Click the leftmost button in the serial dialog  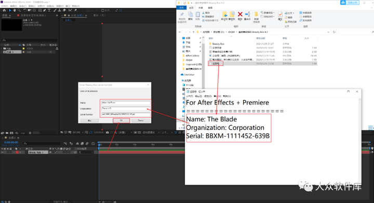tap(89, 120)
